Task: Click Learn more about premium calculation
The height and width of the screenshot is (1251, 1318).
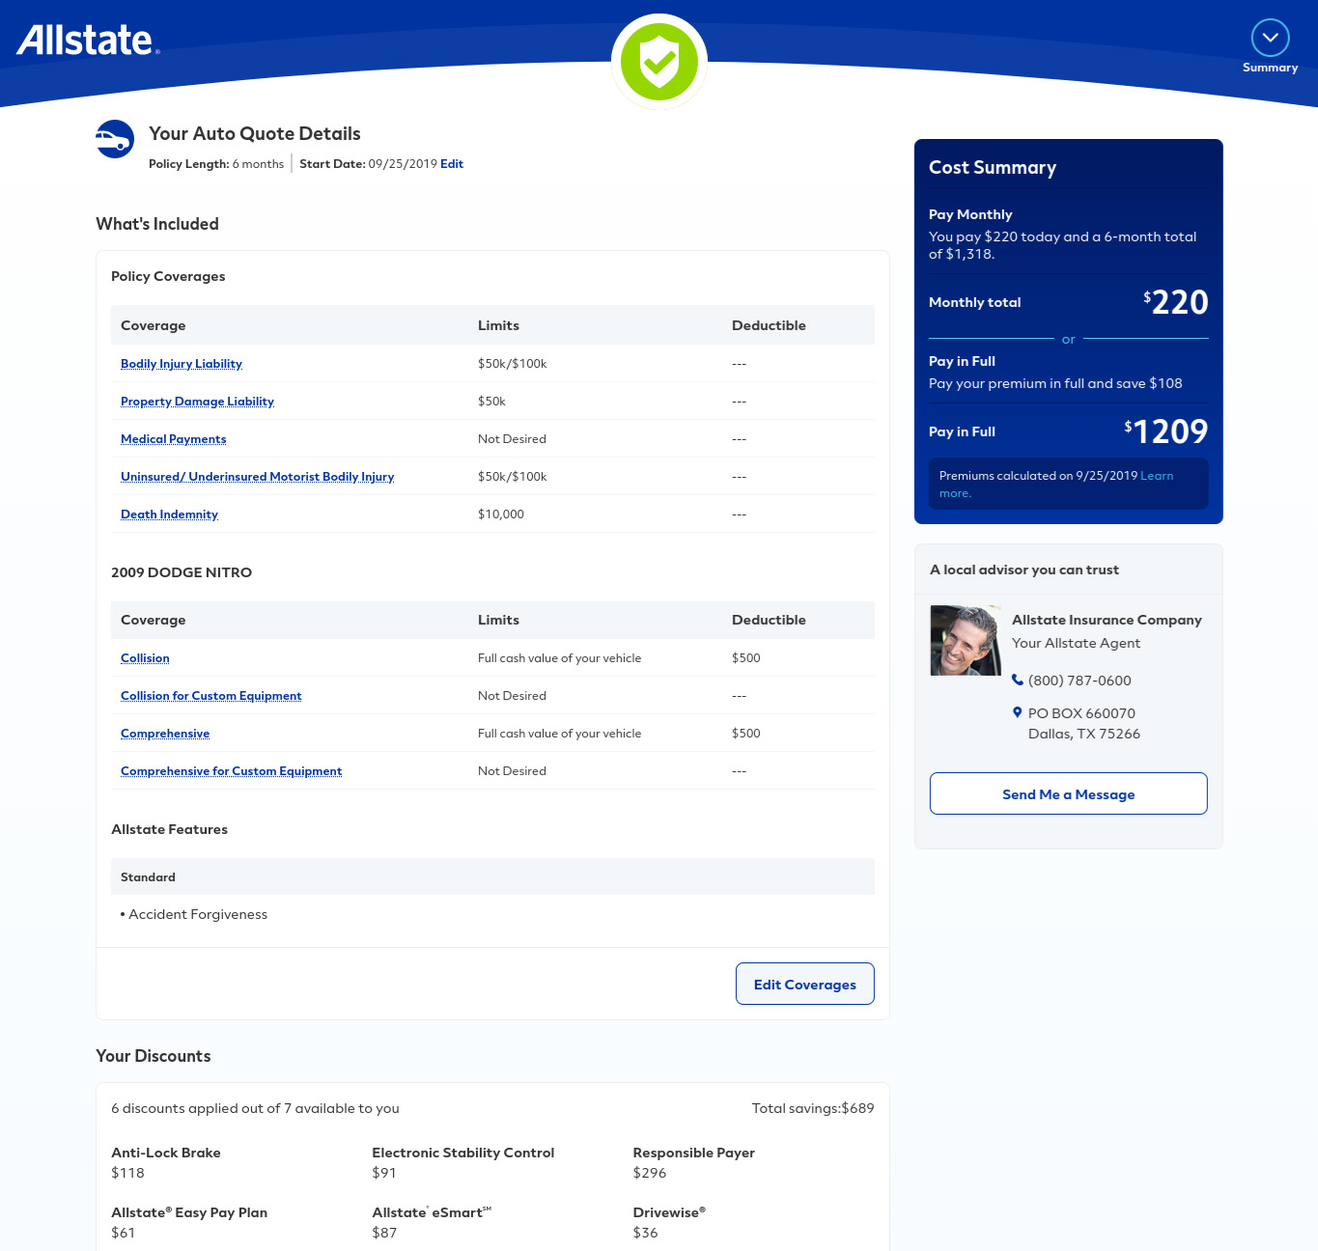Action: (1156, 476)
